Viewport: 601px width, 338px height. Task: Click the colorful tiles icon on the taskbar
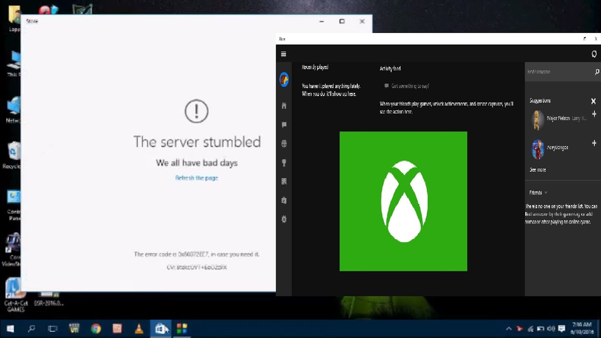tap(182, 329)
